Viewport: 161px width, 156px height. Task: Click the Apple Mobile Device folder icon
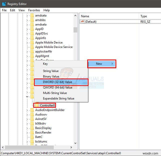point(32,42)
